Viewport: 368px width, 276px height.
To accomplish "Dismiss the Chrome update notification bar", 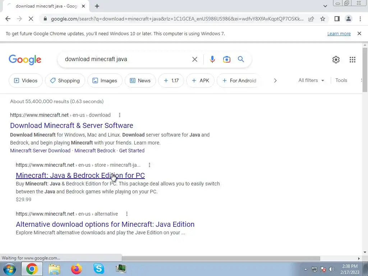I will [x=359, y=33].
